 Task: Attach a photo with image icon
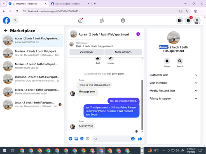coord(76,139)
